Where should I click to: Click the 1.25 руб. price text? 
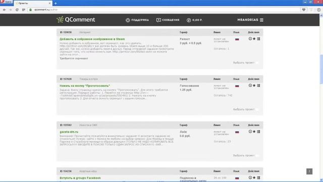click(186, 90)
